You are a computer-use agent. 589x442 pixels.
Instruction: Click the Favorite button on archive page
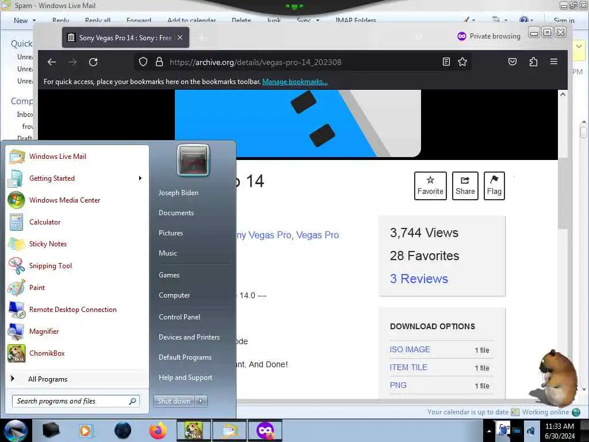pos(430,186)
